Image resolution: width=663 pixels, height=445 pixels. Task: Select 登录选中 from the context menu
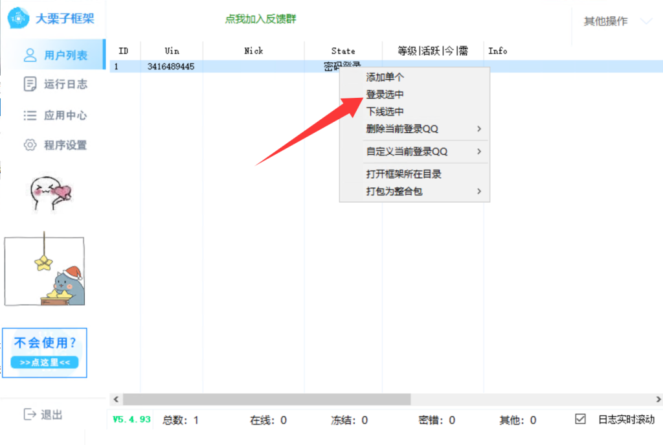385,95
